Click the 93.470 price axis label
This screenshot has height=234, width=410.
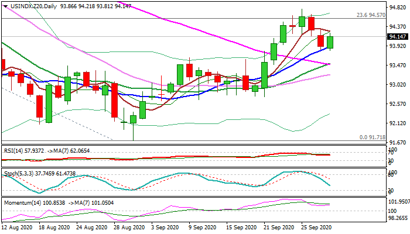pos(397,65)
